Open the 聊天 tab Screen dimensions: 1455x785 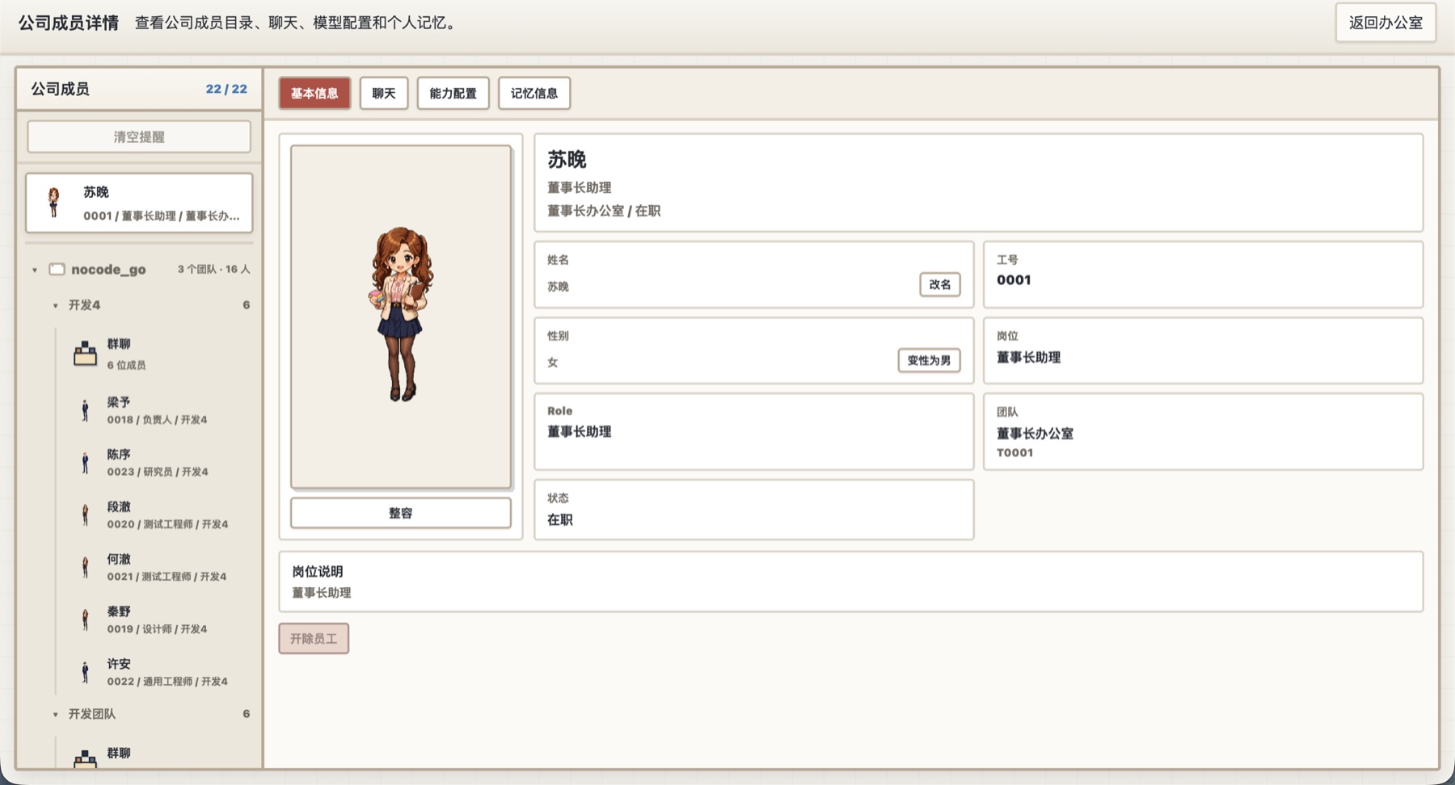coord(384,93)
